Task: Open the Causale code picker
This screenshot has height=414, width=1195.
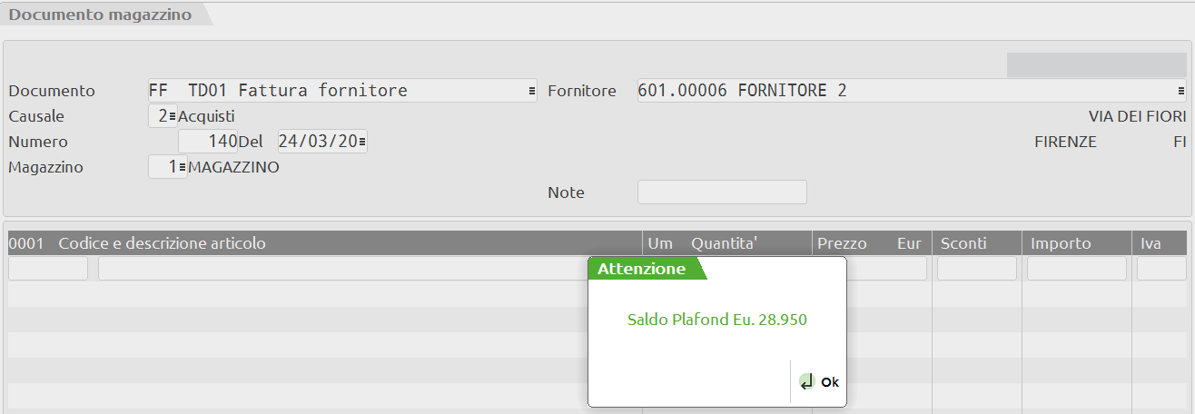Action: coord(173,116)
